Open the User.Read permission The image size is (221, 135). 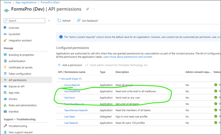tap(69, 117)
